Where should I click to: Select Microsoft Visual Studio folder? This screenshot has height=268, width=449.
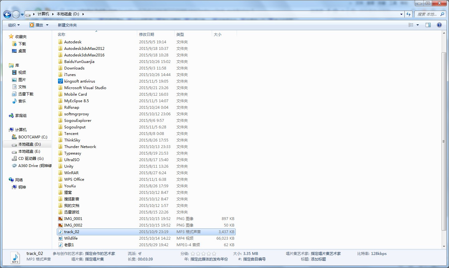point(85,88)
